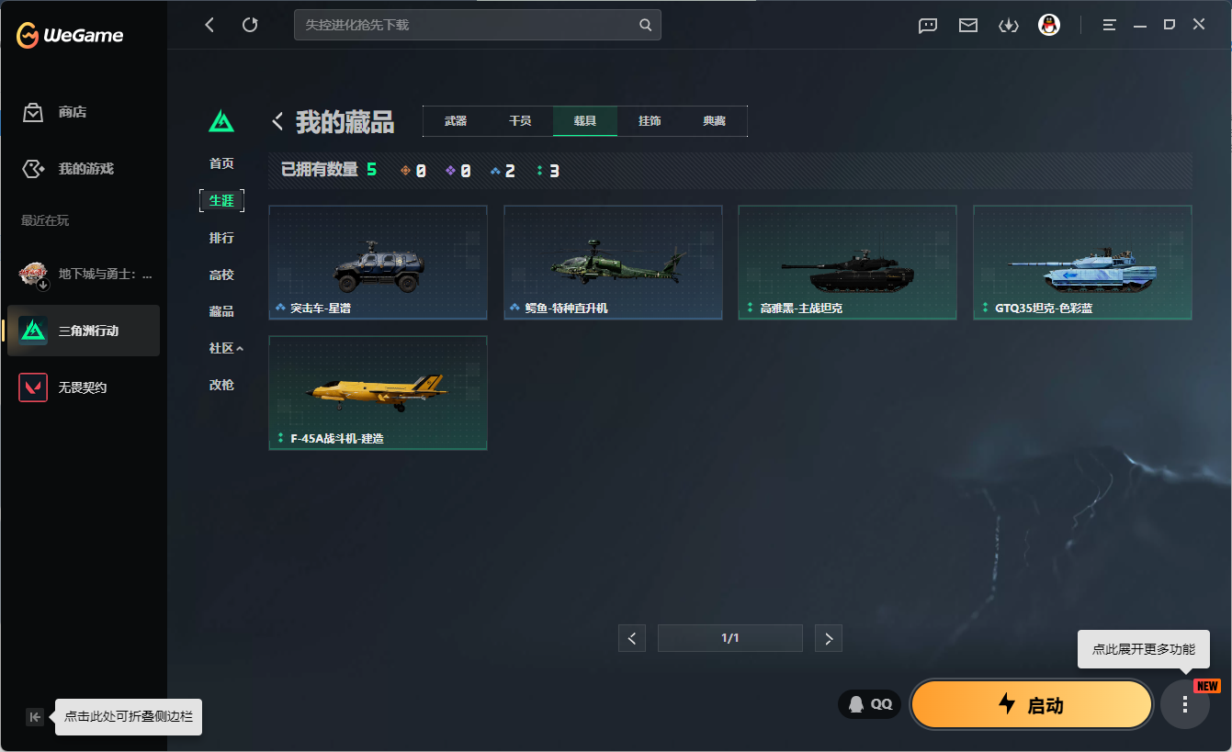Click the green rarity count icon
Viewport: 1232px width, 752px height.
click(540, 171)
